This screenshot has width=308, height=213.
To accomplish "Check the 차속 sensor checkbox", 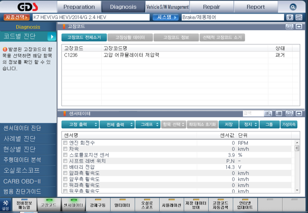I will [x=65, y=149].
